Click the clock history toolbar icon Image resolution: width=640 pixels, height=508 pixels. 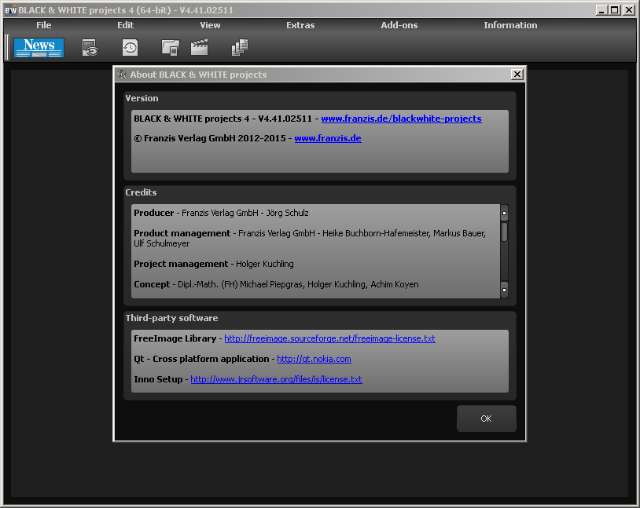point(131,48)
